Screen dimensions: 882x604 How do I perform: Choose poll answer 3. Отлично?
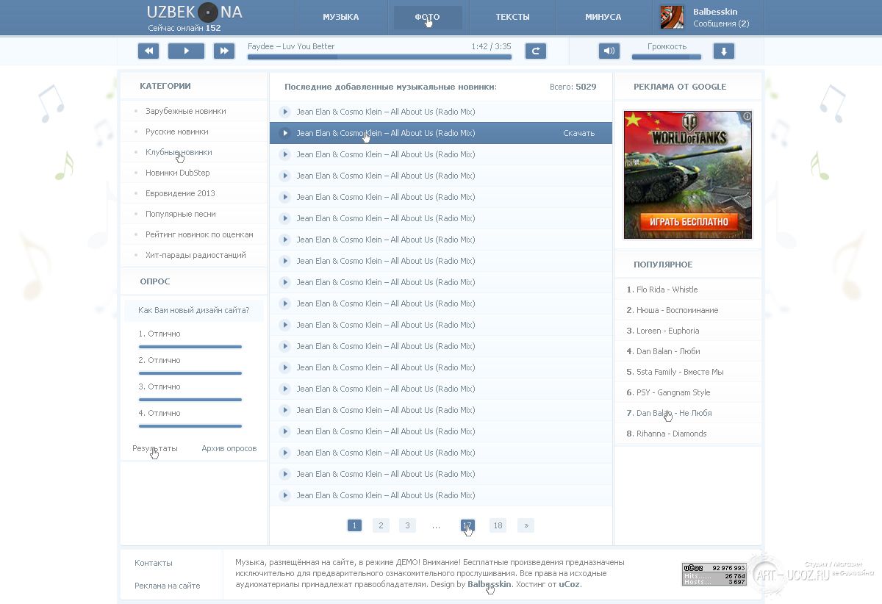click(159, 387)
